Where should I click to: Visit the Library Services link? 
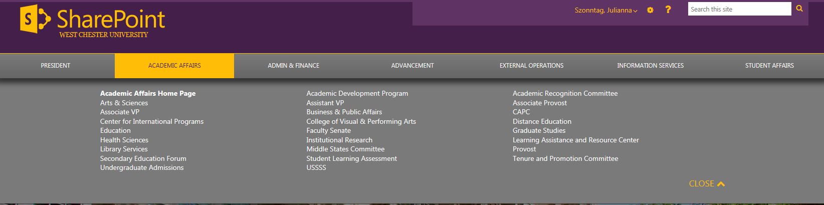(x=124, y=149)
